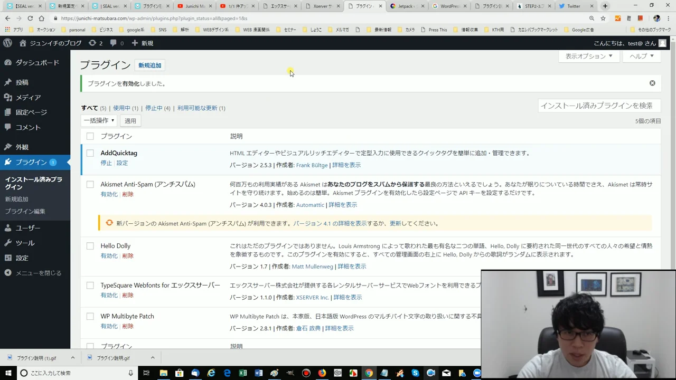
Task: Check the Hello Dolly plugin checkbox
Action: 90,246
